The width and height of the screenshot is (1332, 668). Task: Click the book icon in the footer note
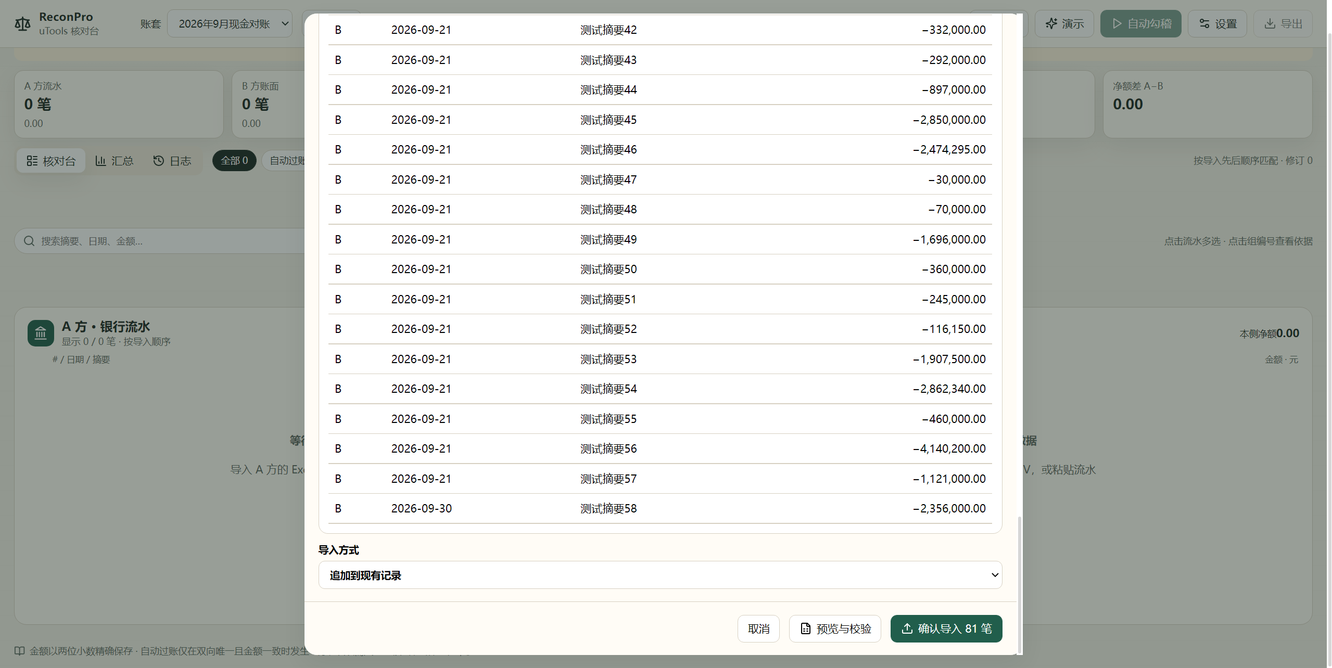coord(19,651)
